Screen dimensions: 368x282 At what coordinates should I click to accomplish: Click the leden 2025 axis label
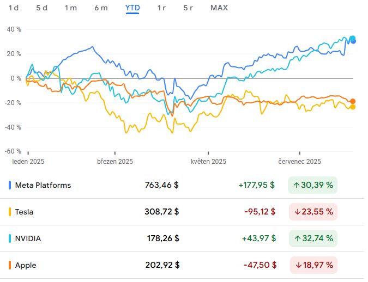pos(28,162)
